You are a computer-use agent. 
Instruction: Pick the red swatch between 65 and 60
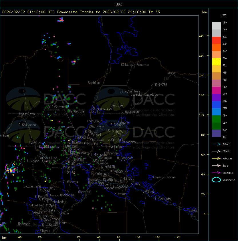[216, 40]
